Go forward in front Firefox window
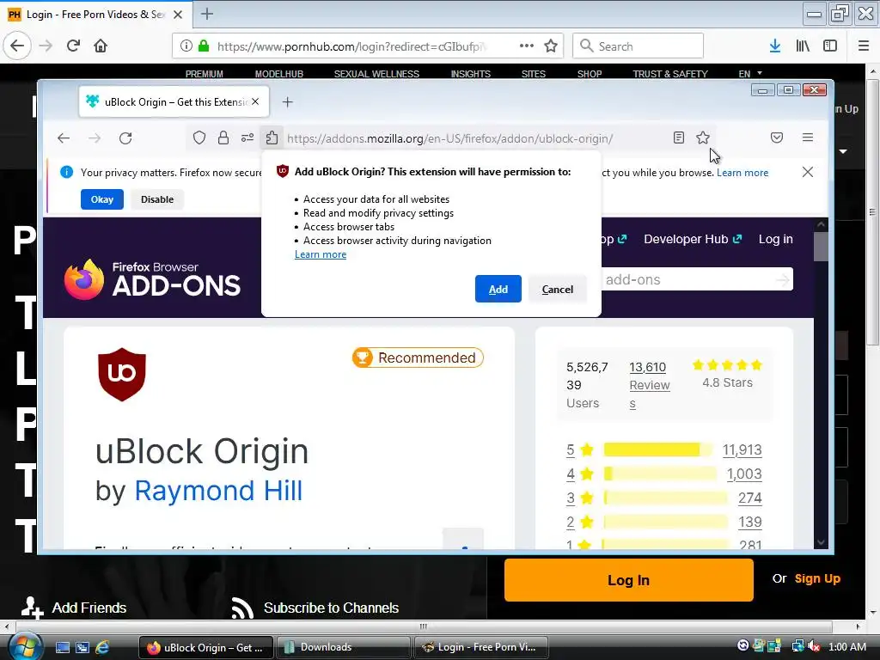This screenshot has height=660, width=880. tap(95, 138)
